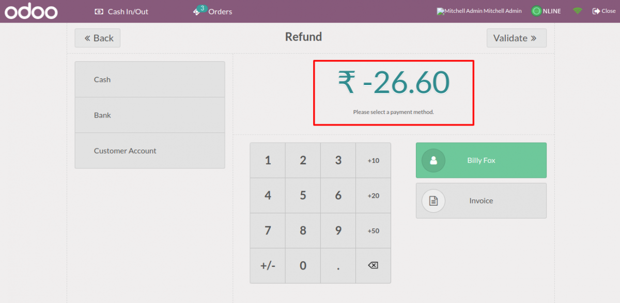
Task: Select Billy Fox as the customer
Action: (x=481, y=160)
